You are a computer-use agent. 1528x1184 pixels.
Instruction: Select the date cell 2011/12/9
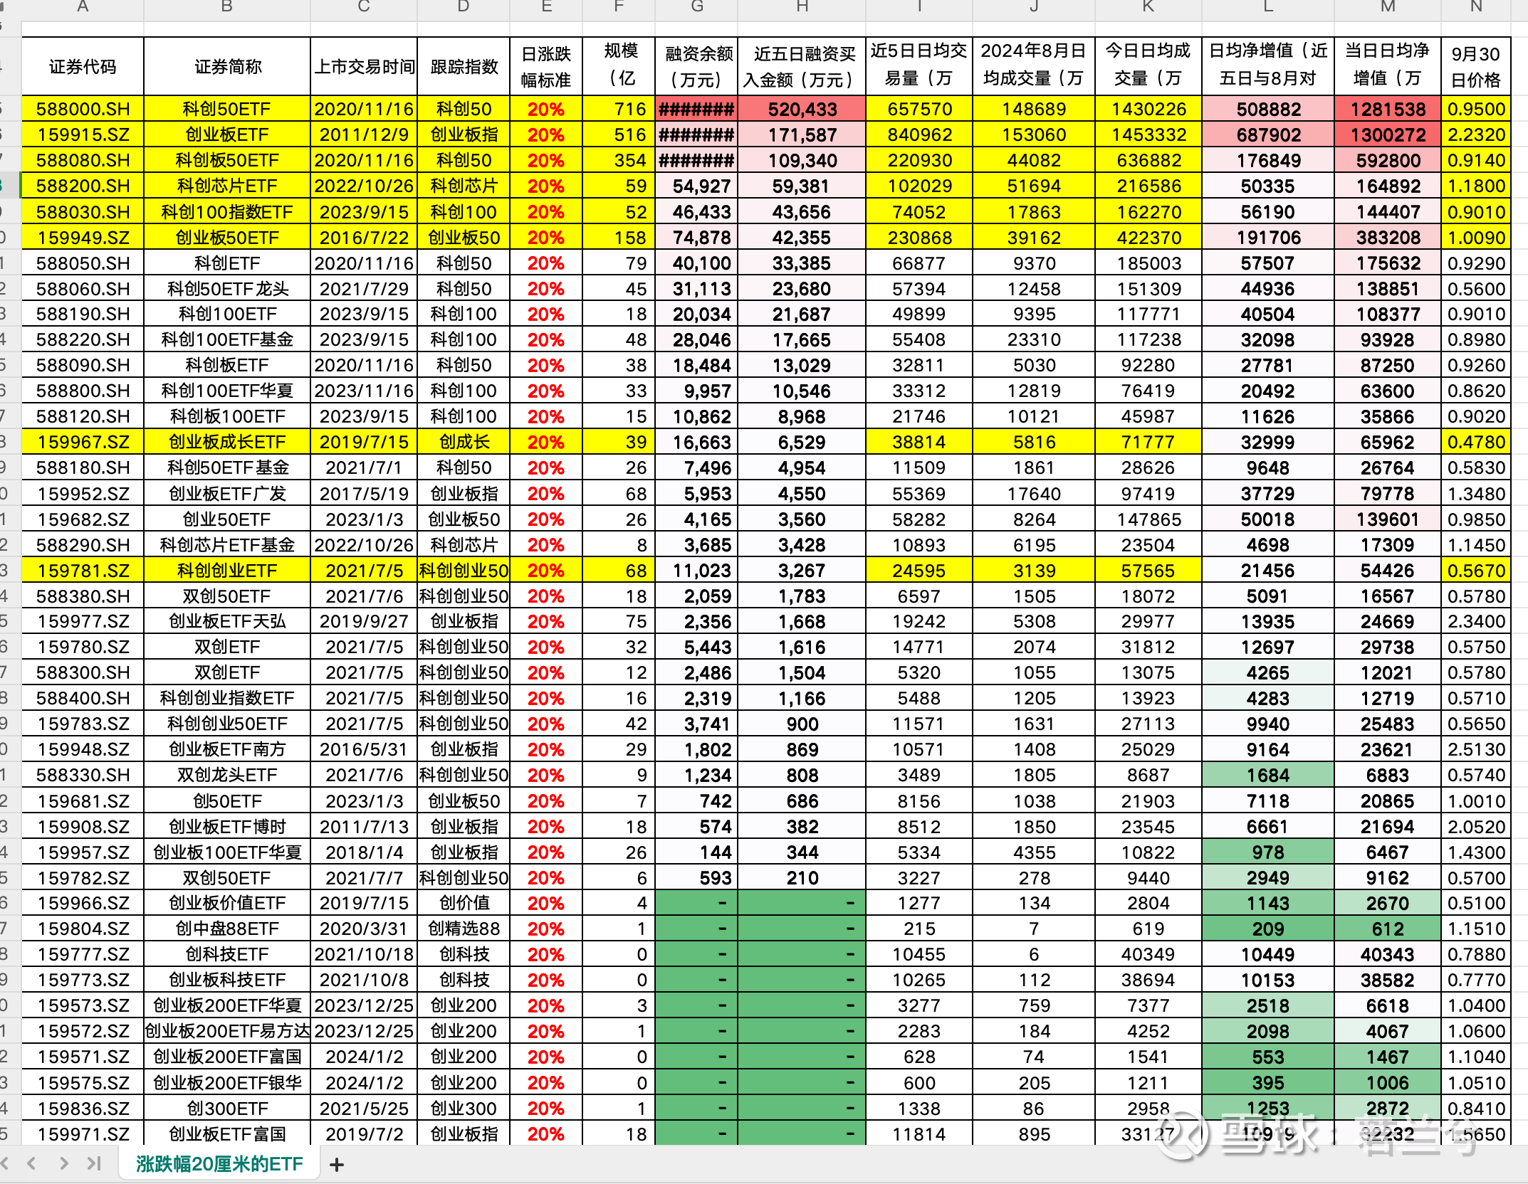coord(364,134)
